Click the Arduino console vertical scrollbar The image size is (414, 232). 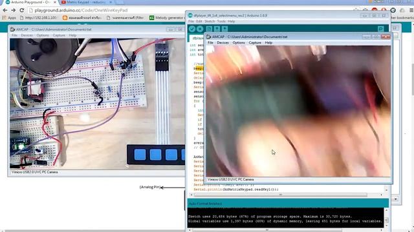pyautogui.click(x=387, y=218)
